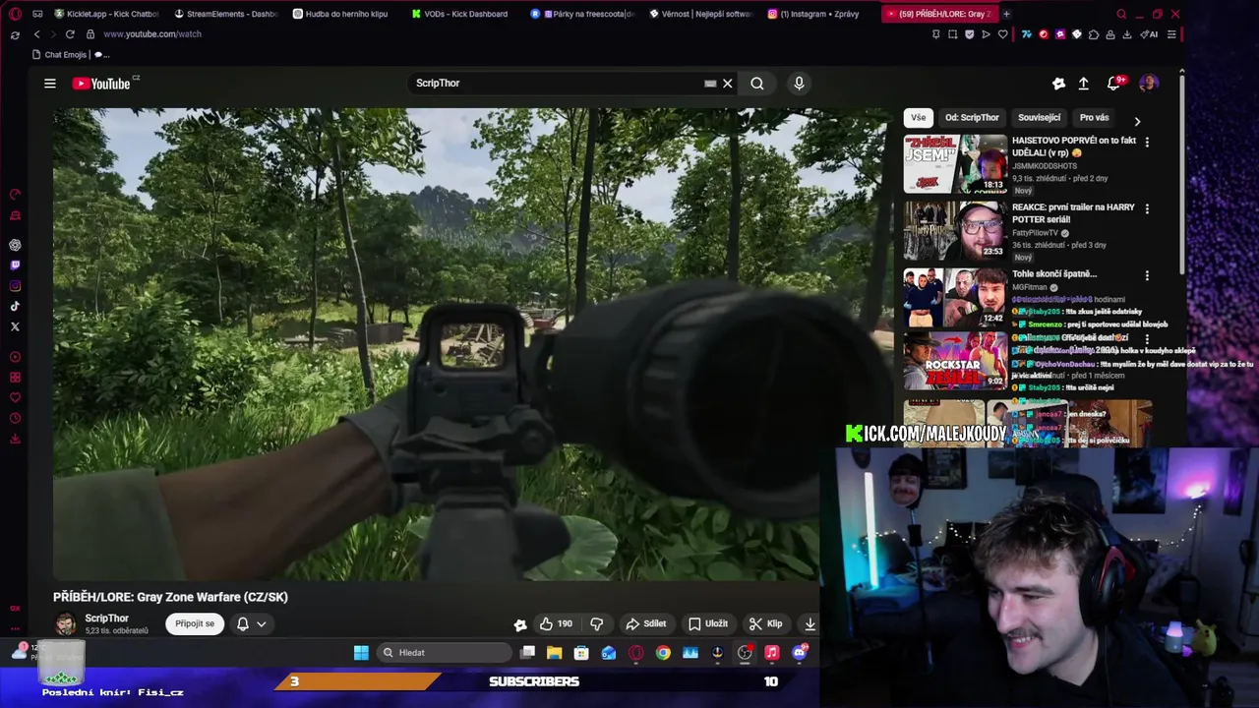
Task: Open Apple Music from the taskbar
Action: 772,653
